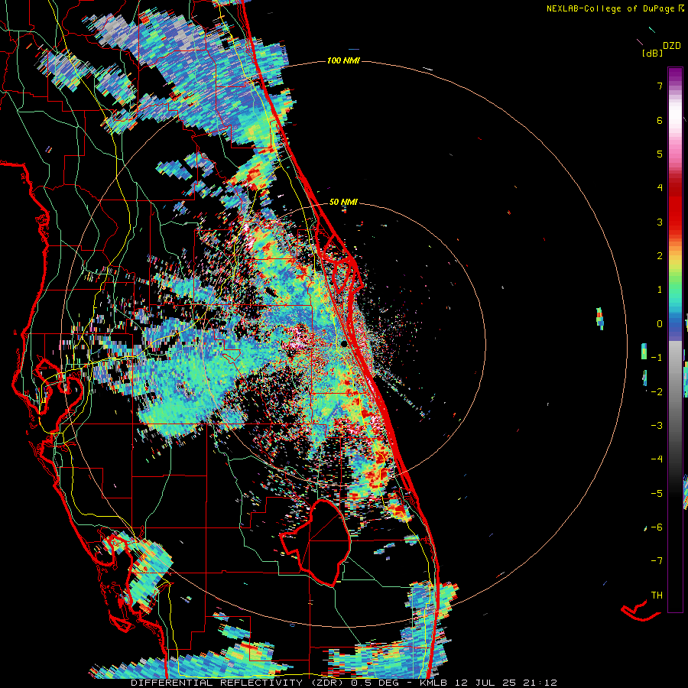Click the 1 value on the color scale

(660, 290)
